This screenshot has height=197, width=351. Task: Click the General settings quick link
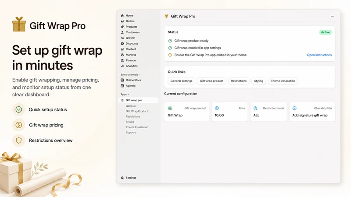point(181,81)
